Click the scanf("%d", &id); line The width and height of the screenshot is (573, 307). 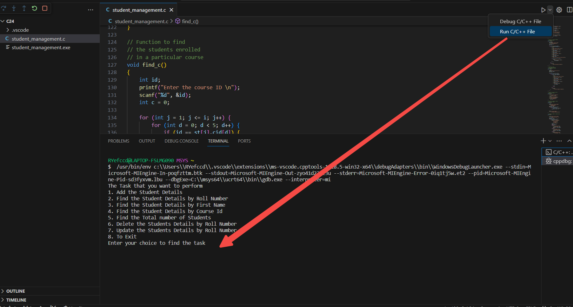165,95
